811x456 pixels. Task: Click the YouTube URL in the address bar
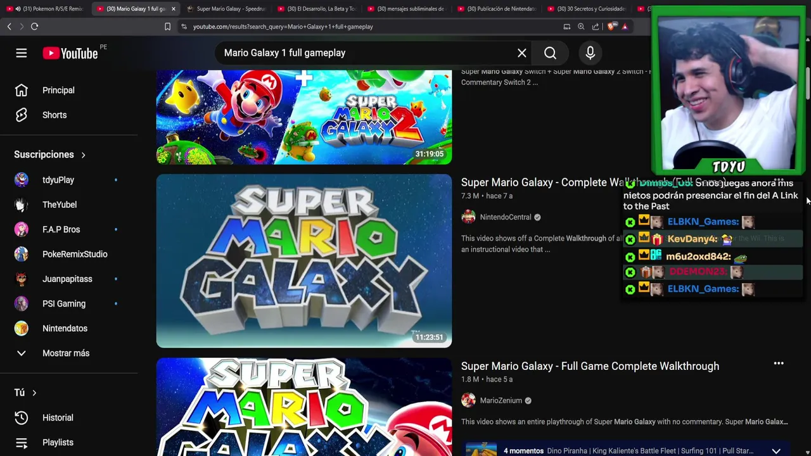pyautogui.click(x=283, y=27)
